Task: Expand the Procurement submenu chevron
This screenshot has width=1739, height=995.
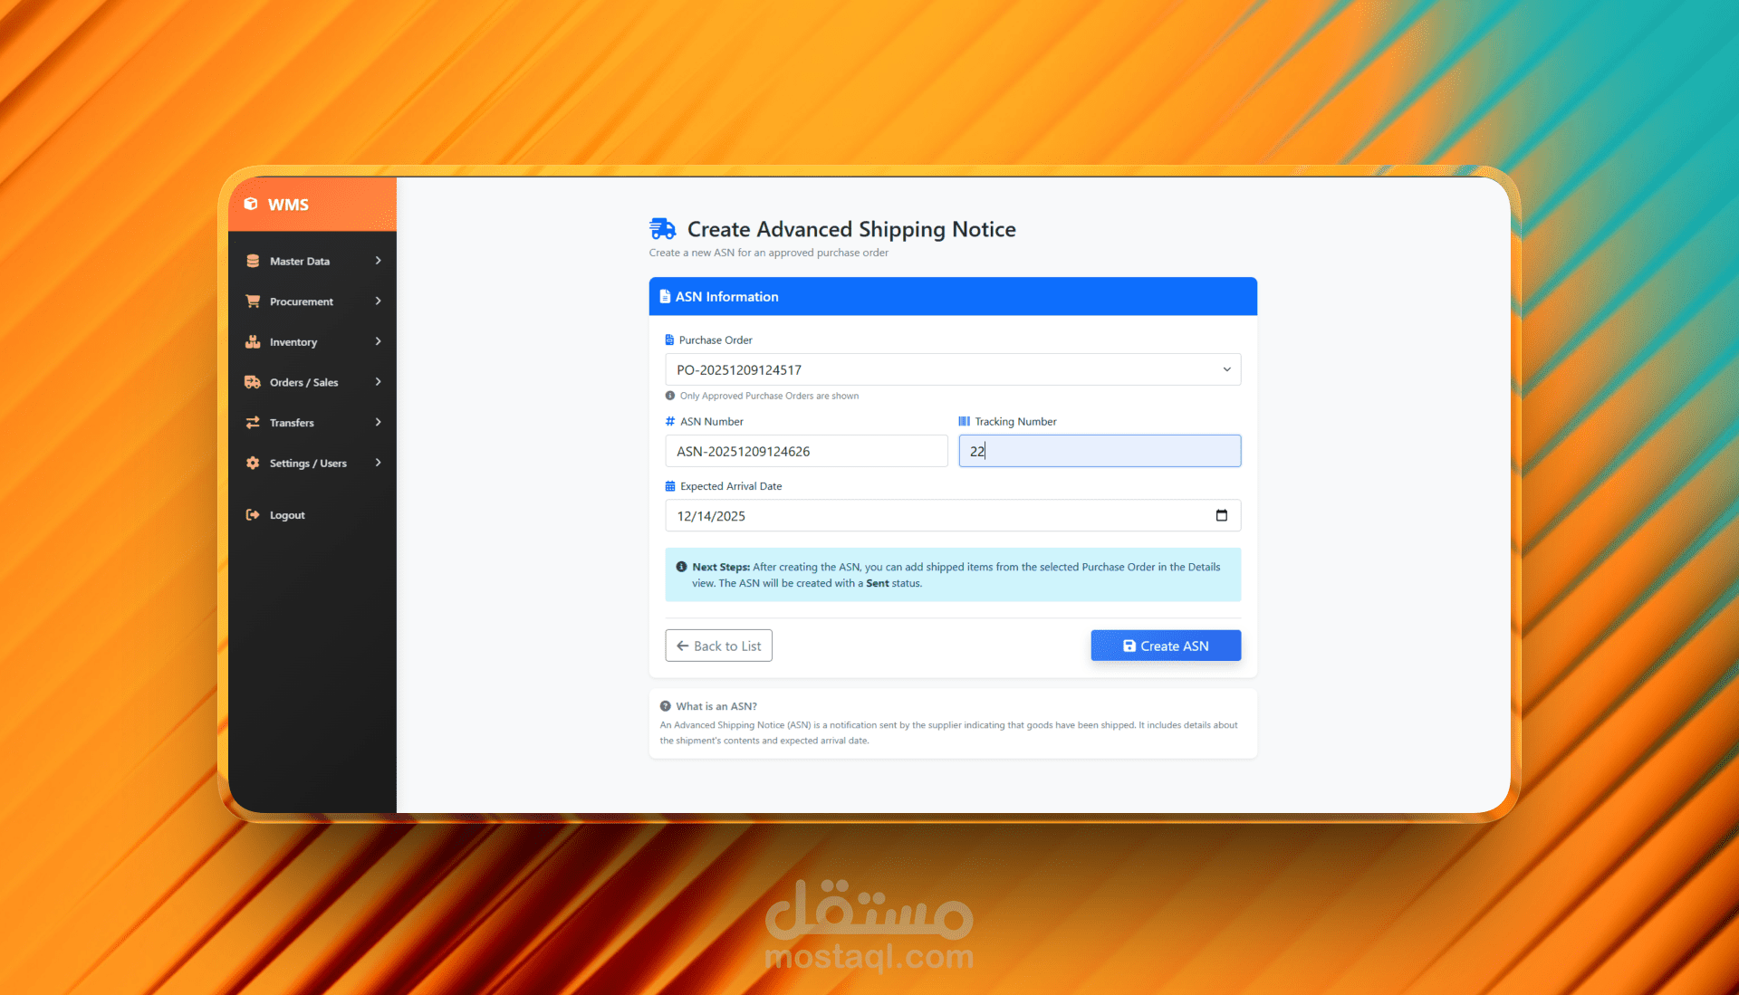Action: (379, 301)
